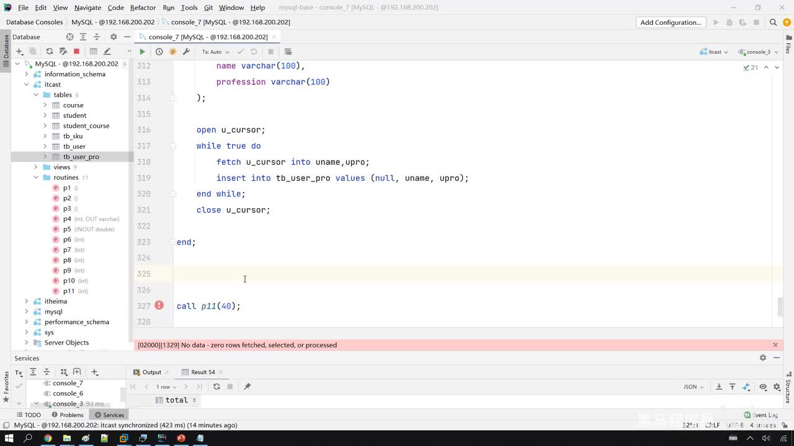Image resolution: width=794 pixels, height=446 pixels.
Task: Open the File menu
Action: click(23, 7)
